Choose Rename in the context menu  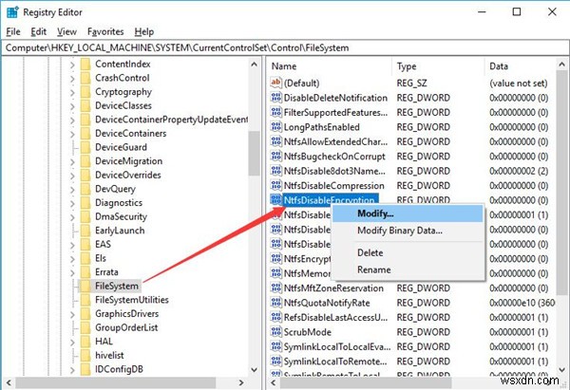(x=408, y=269)
